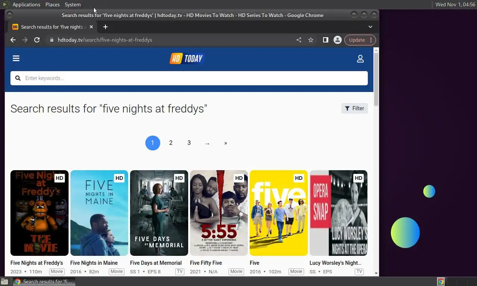Click HD badge on Five Nights in Maine
Screen dimensions: 477x286
coord(119,178)
